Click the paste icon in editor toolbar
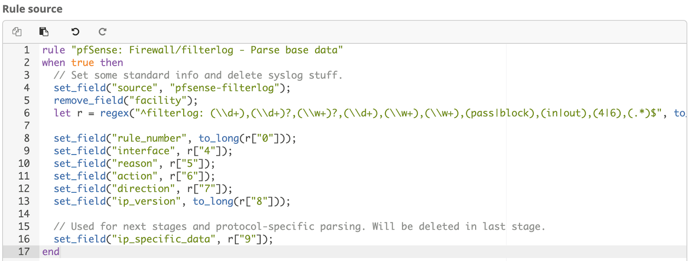 (44, 31)
